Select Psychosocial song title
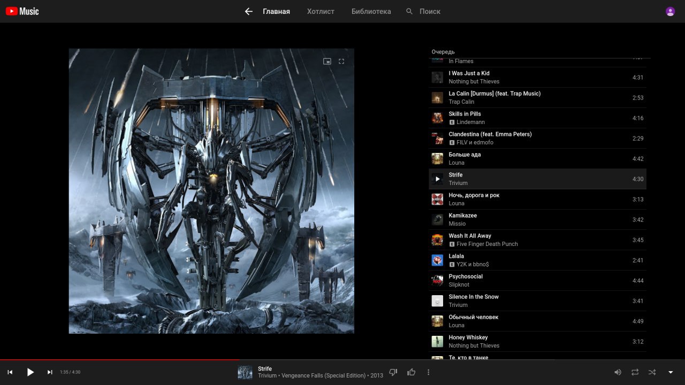Screen dimensions: 685x385 pos(466,276)
